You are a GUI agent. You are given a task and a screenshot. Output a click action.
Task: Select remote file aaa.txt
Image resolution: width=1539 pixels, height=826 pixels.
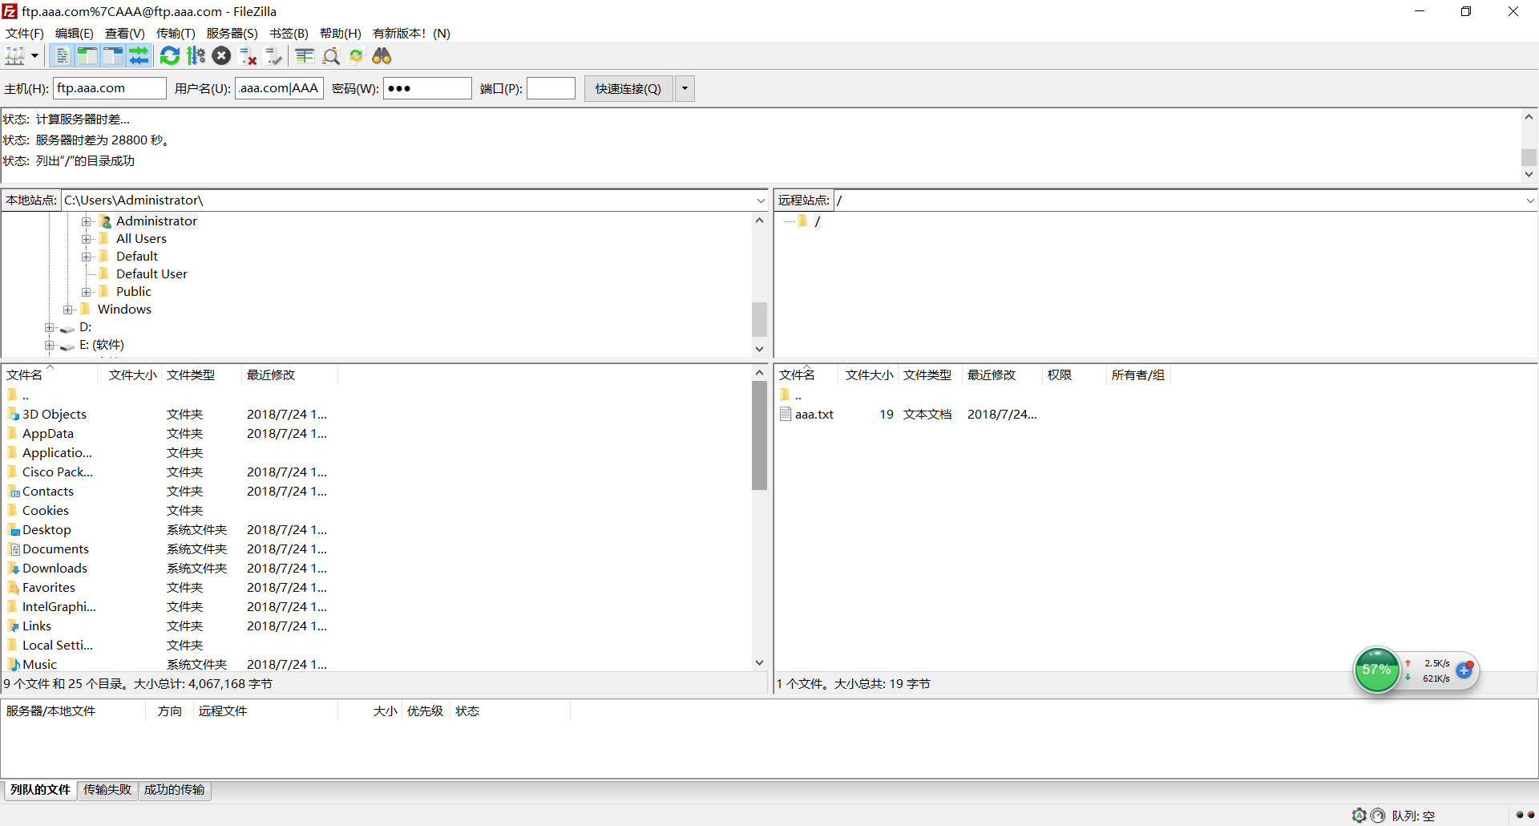click(x=814, y=415)
